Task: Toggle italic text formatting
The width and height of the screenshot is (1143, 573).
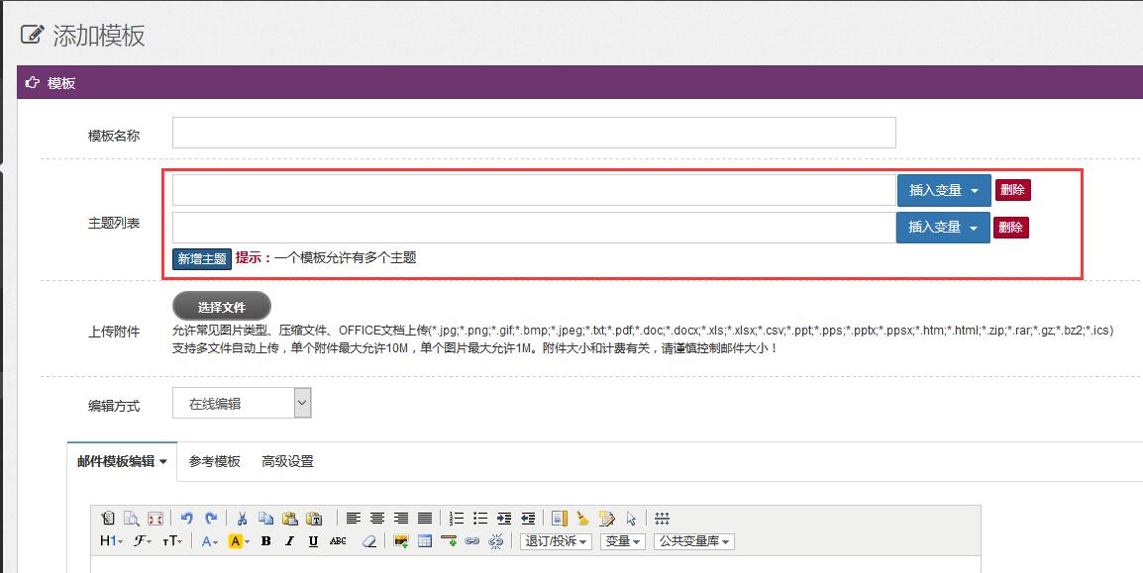Action: (289, 541)
